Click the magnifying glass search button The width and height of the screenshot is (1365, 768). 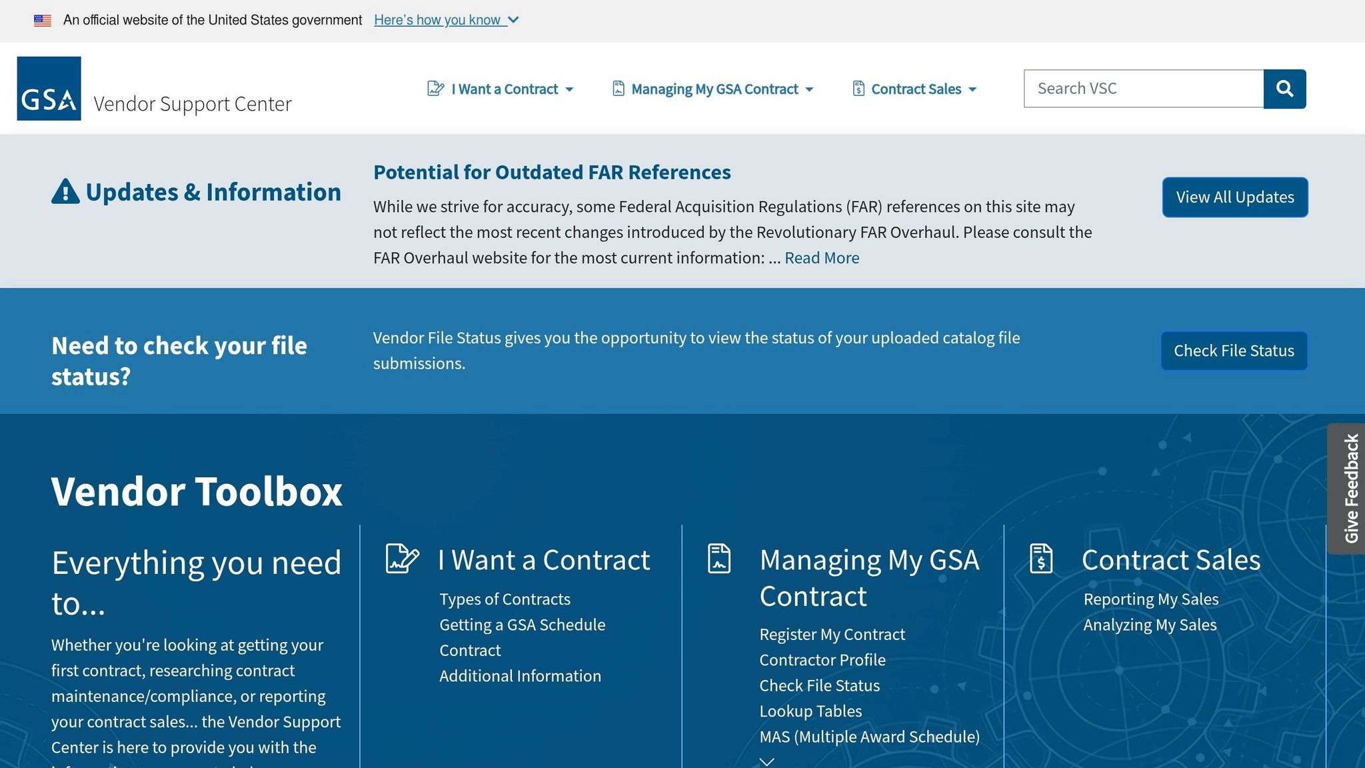1284,89
